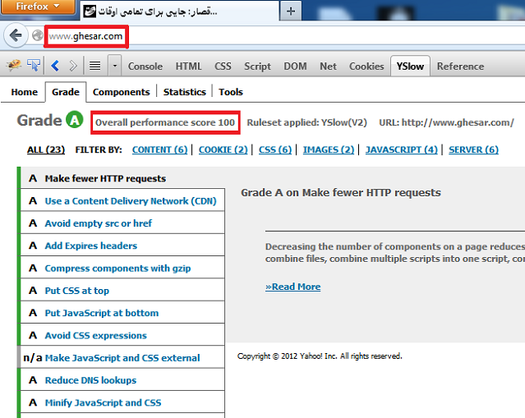Select the Put CSS at top rule
Screen dimensions: 525x418
click(122, 291)
